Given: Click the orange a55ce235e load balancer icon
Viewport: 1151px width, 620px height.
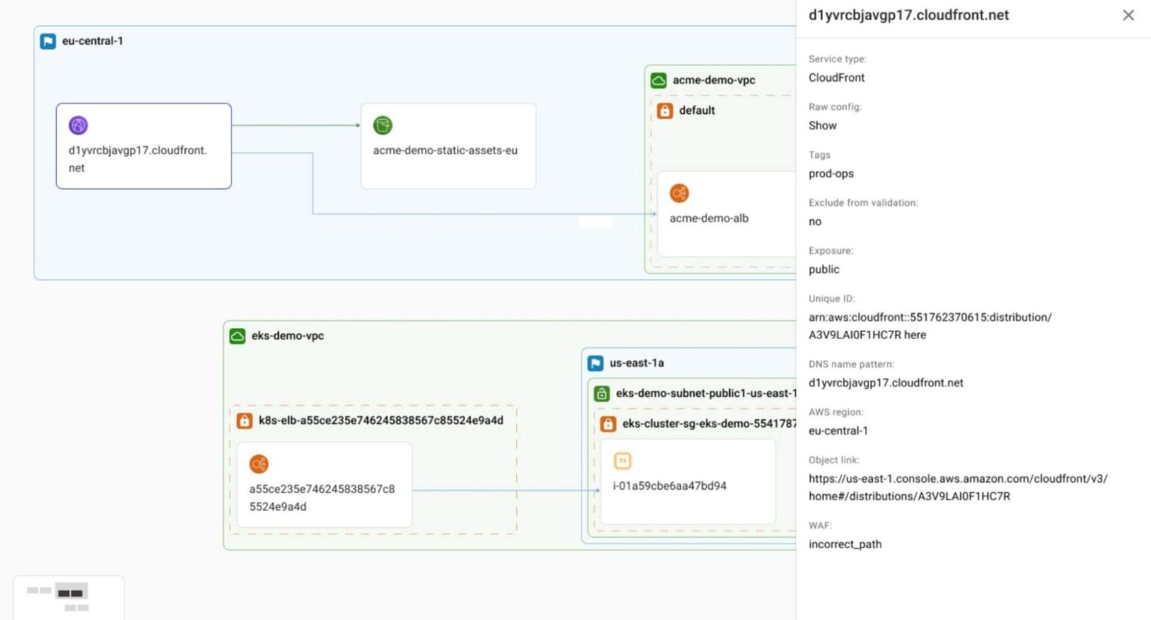Looking at the screenshot, I should (259, 464).
